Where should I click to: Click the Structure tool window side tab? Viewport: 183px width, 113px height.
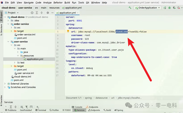1,30
